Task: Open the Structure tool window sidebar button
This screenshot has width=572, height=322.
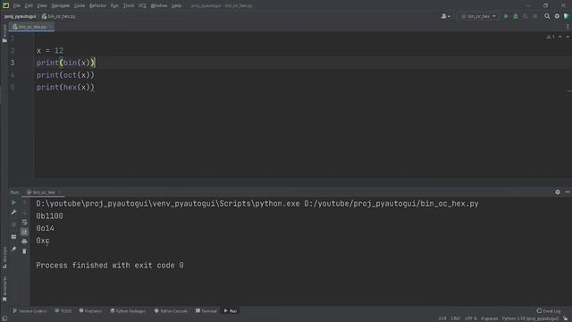Action: coord(4,258)
